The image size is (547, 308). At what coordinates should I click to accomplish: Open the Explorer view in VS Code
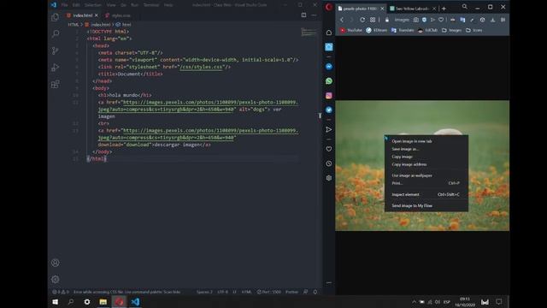55,17
